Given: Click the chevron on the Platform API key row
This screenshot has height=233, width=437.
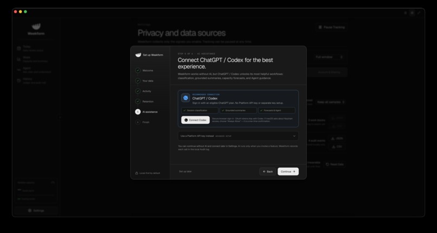Looking at the screenshot, I should (294, 136).
